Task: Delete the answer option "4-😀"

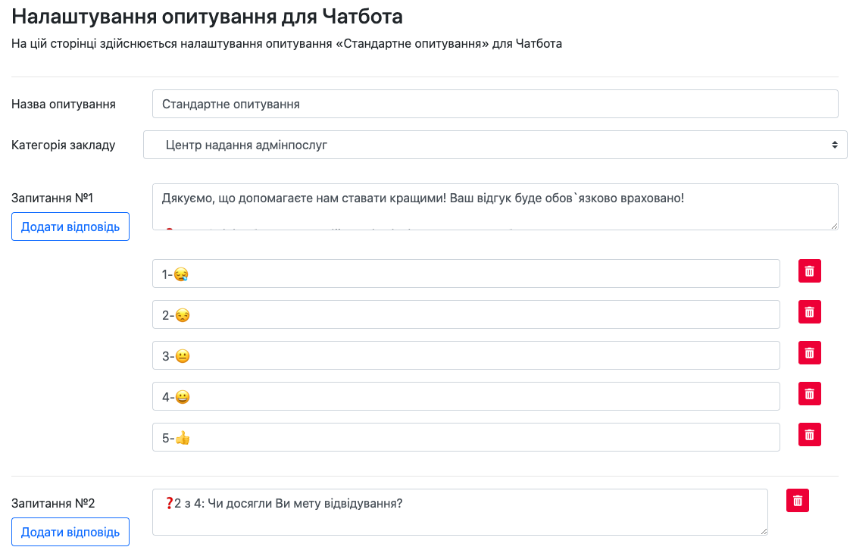Action: click(x=809, y=394)
